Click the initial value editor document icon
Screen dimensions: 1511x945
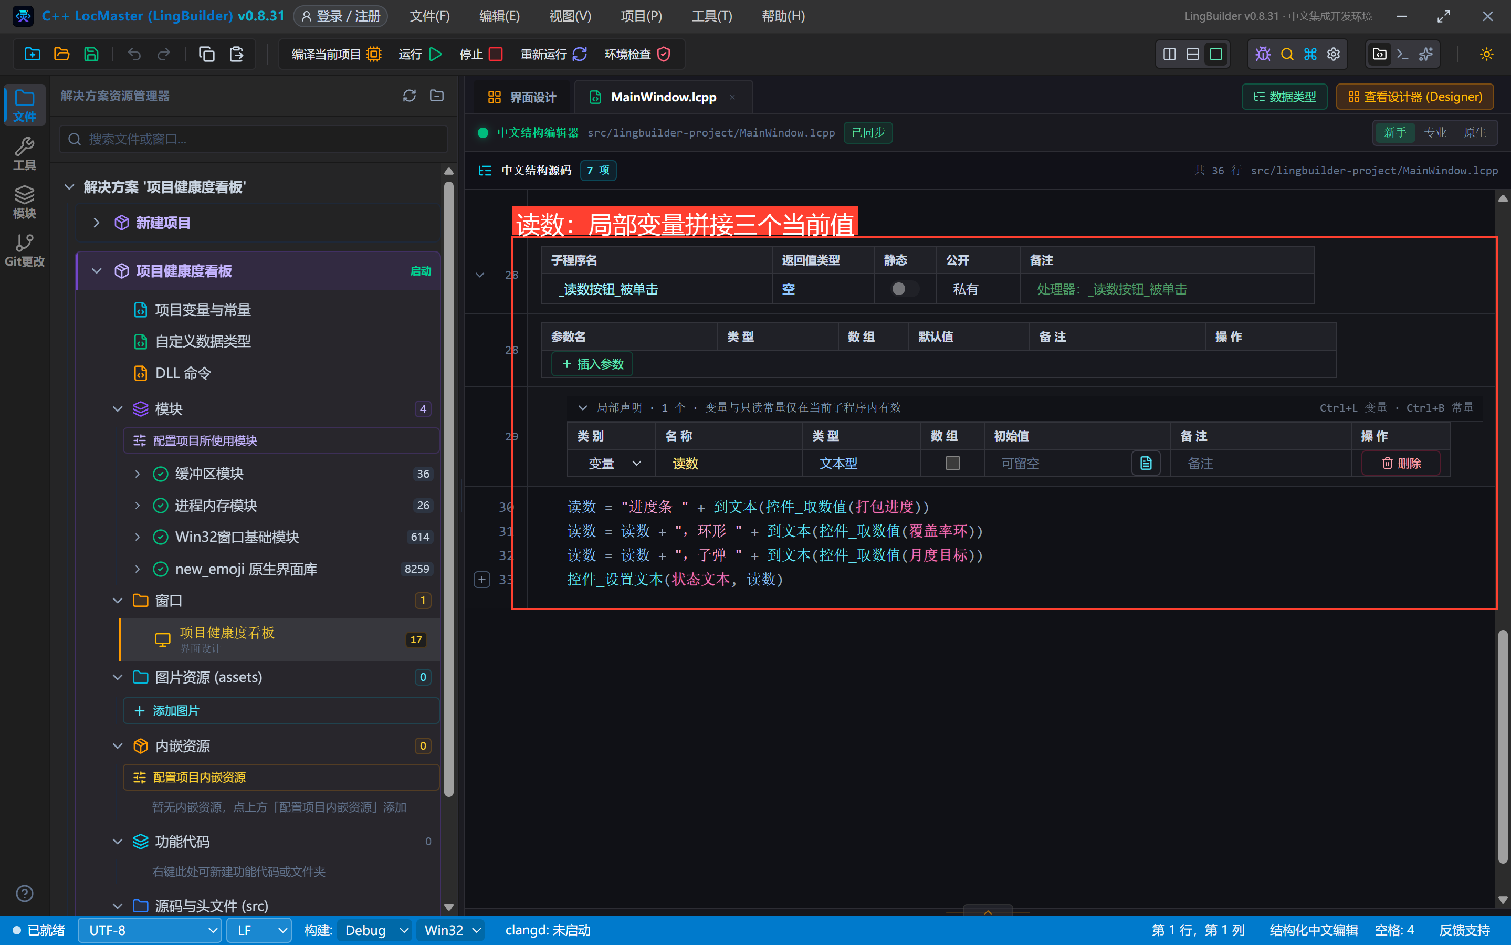1146,463
